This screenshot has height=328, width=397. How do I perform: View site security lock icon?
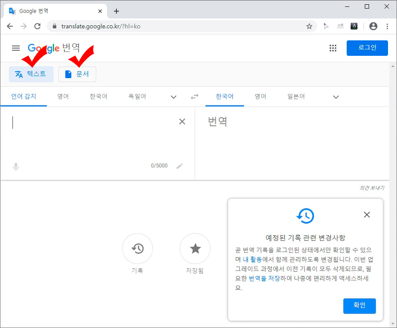point(55,26)
